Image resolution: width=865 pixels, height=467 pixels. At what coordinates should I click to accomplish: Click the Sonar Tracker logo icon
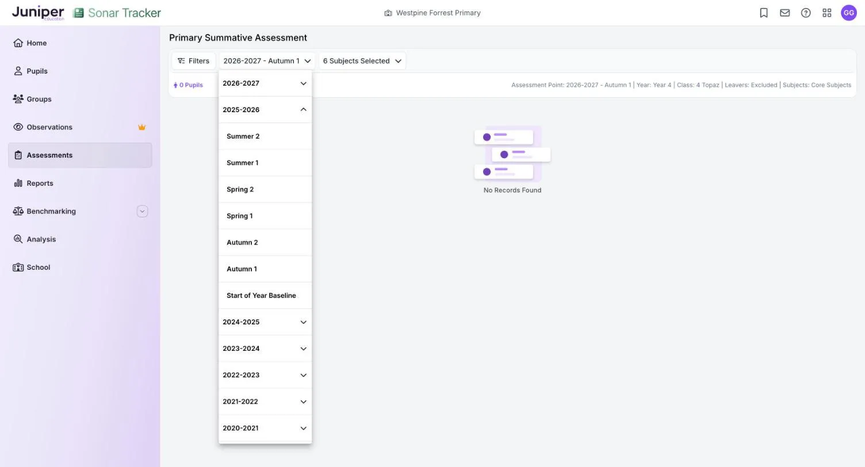(78, 13)
